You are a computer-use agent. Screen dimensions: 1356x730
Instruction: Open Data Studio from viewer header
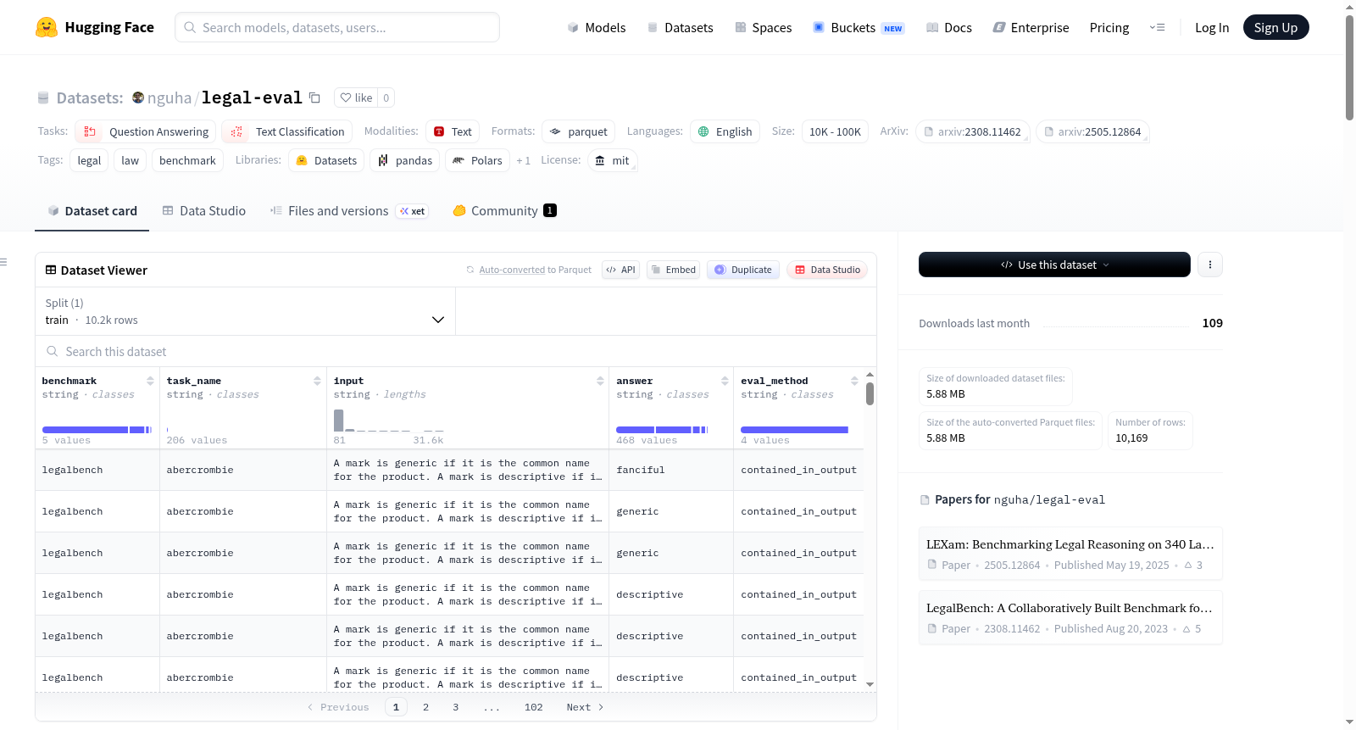(x=827, y=270)
